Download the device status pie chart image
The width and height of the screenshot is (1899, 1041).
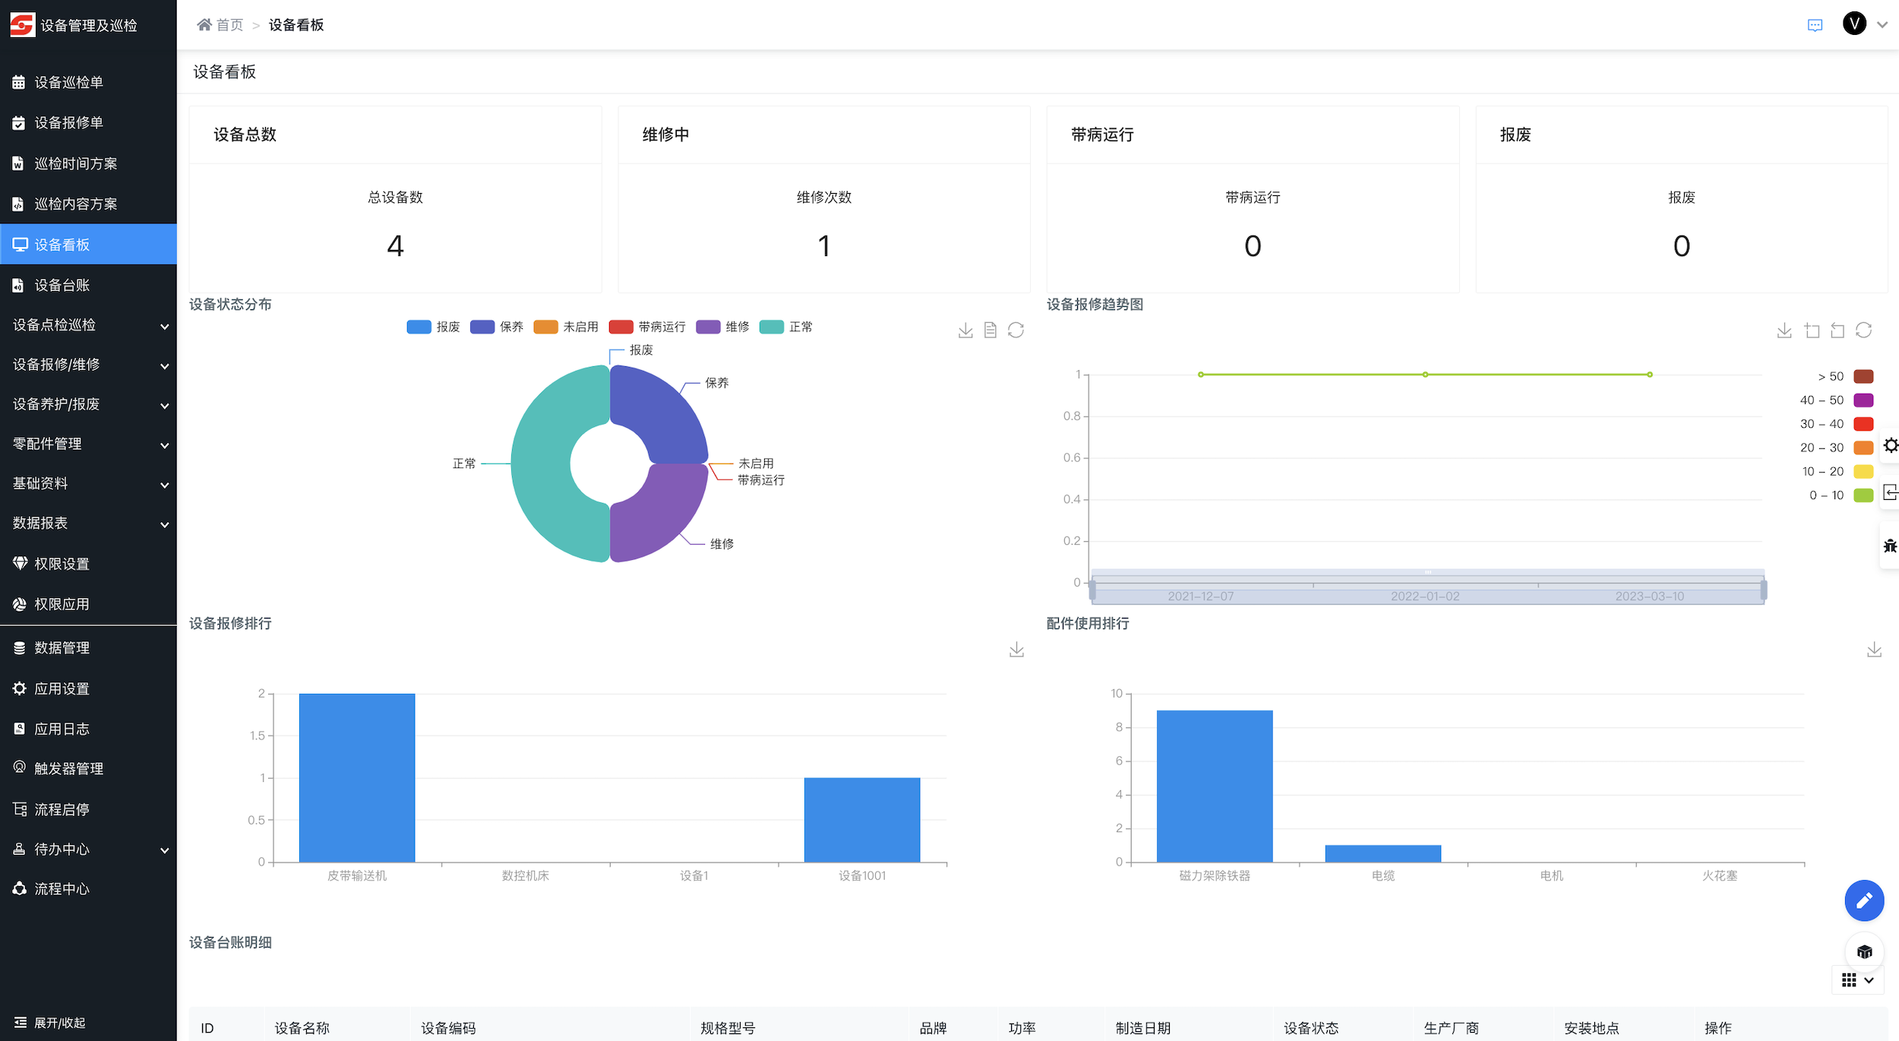[965, 331]
